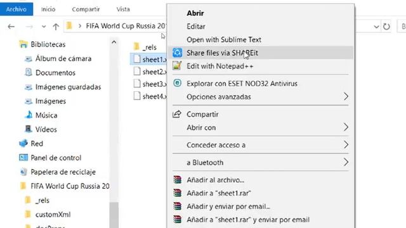The width and height of the screenshot is (406, 228).
Task: Click WinRAR icon beside "Añadir y enviar por email..."
Action: (178, 206)
